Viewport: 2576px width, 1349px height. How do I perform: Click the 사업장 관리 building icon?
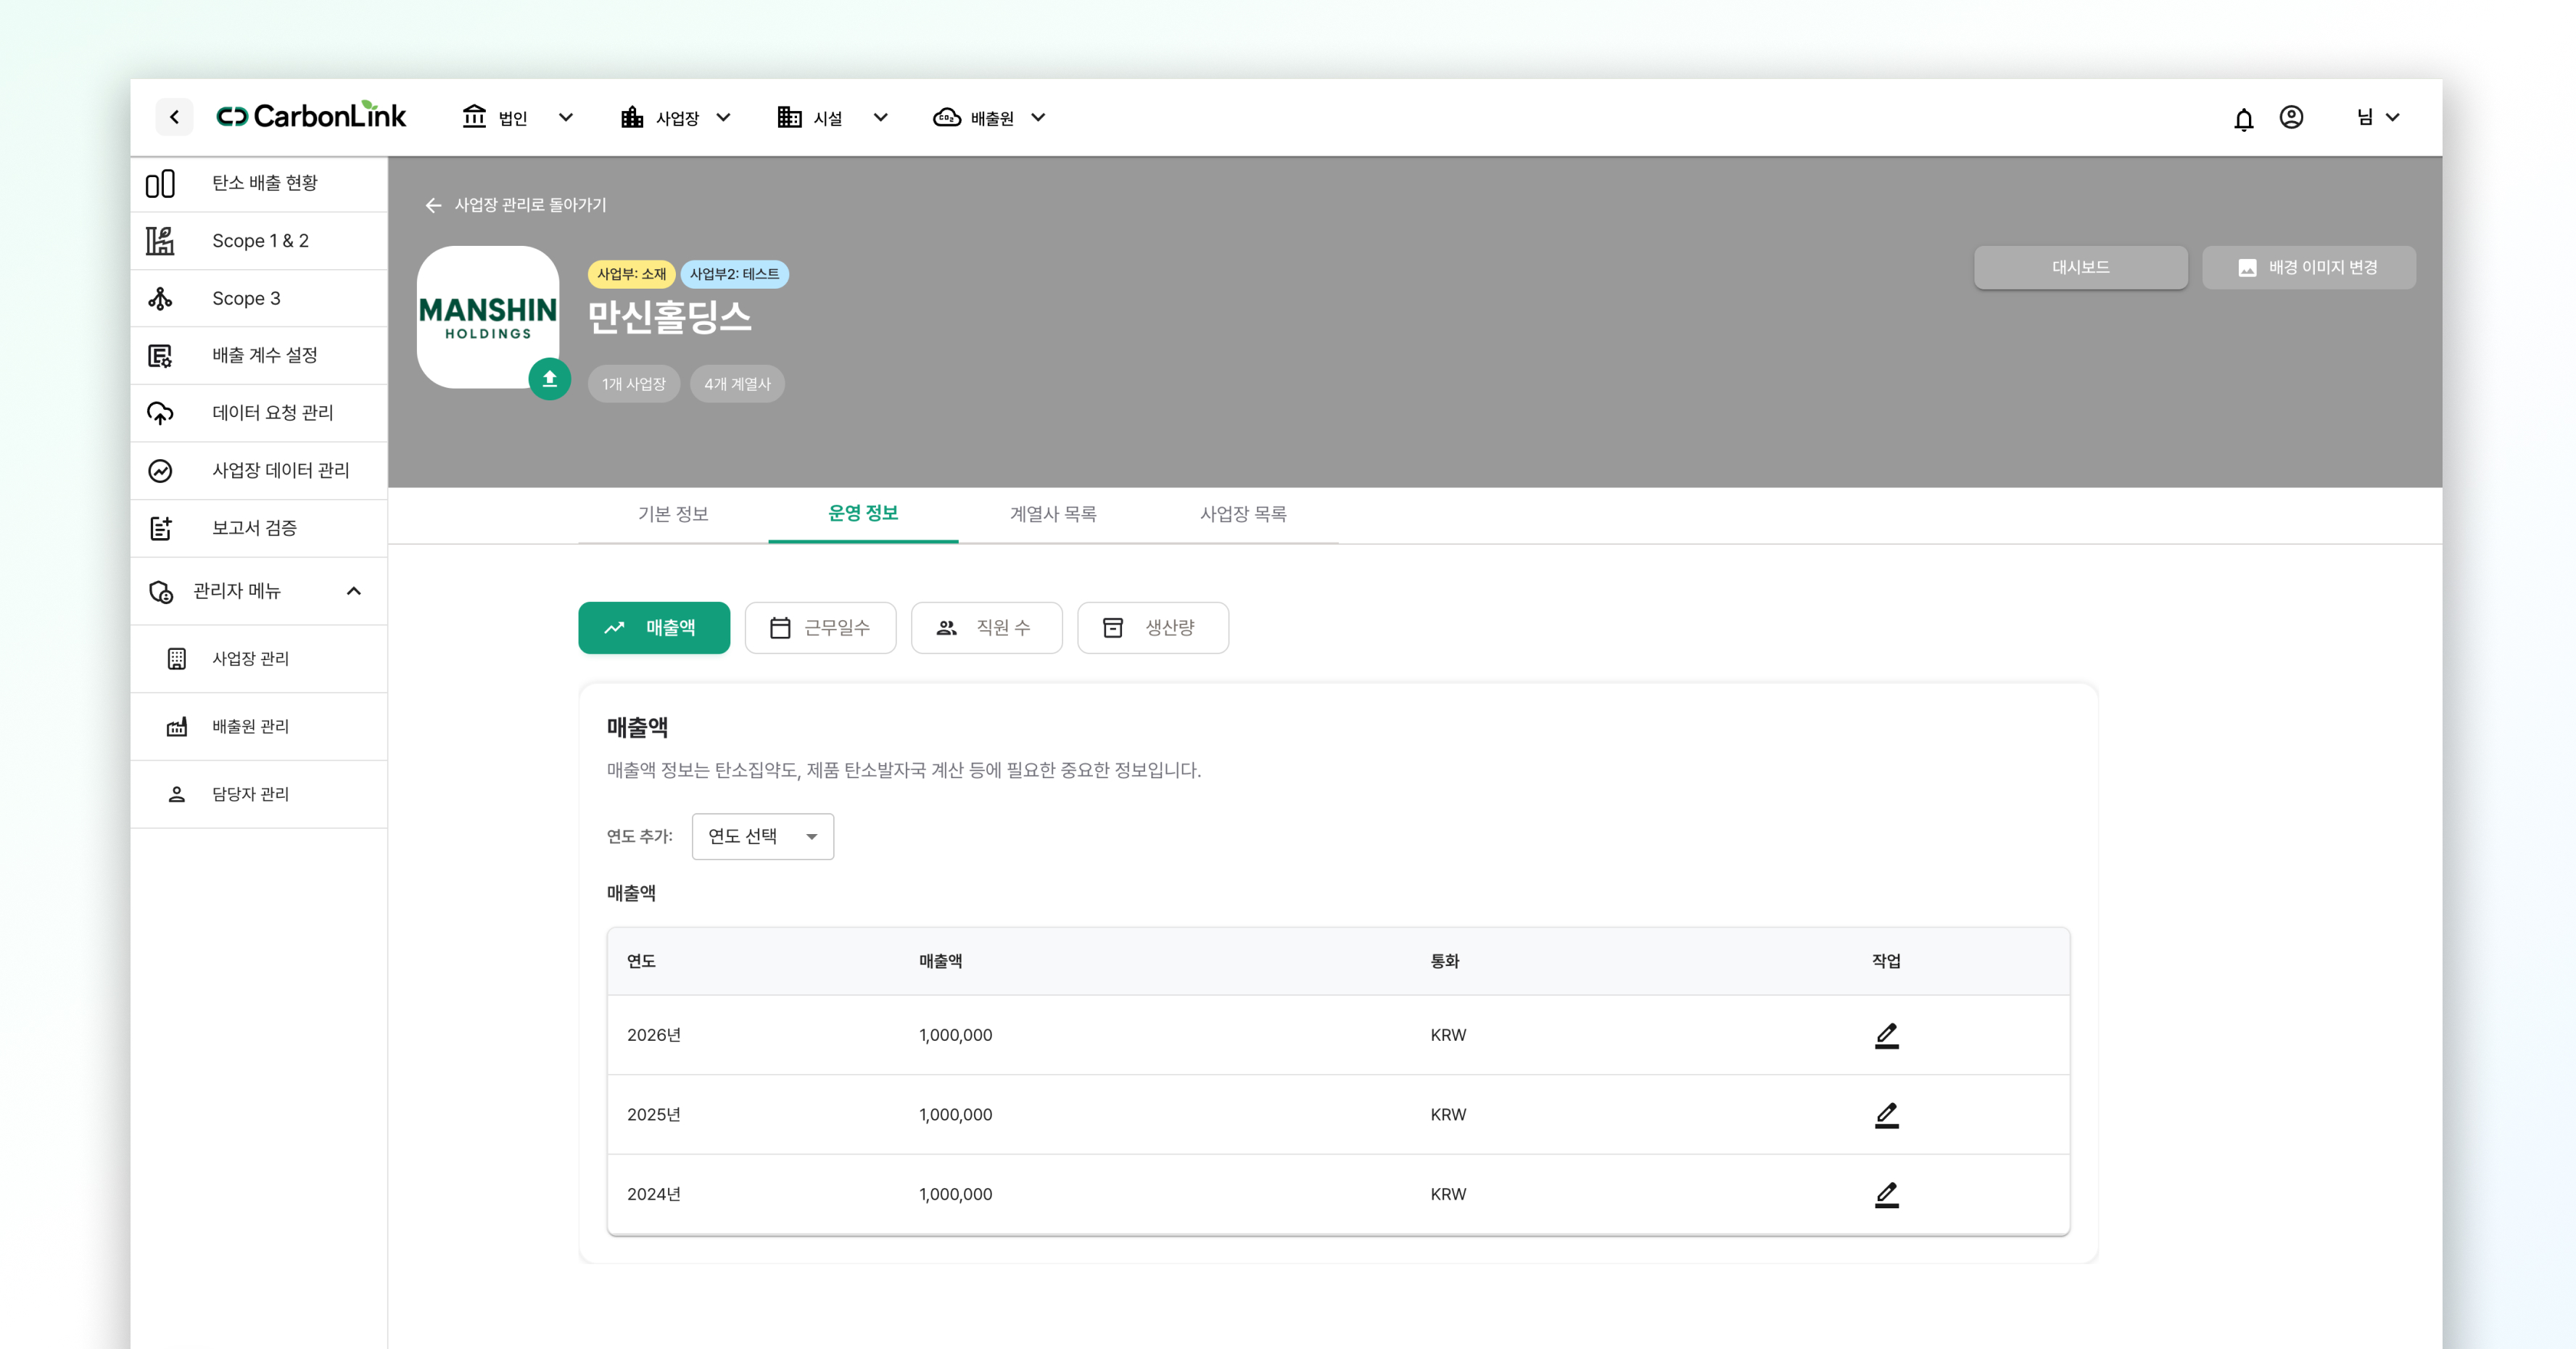point(177,658)
